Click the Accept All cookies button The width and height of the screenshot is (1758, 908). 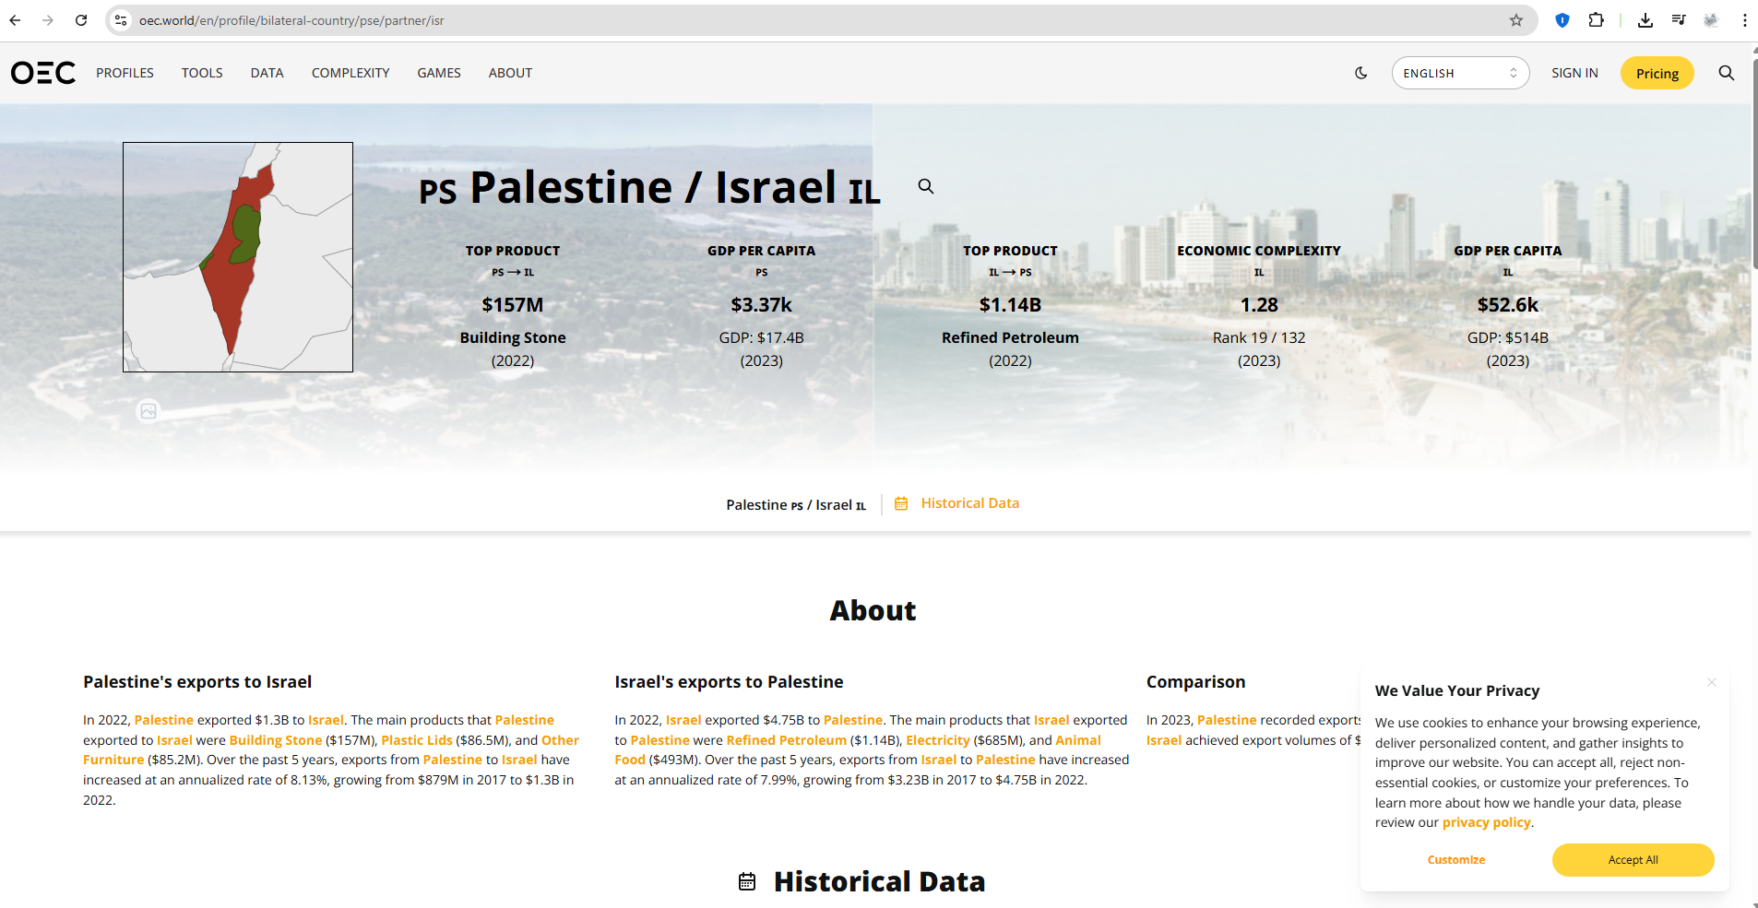pos(1633,860)
